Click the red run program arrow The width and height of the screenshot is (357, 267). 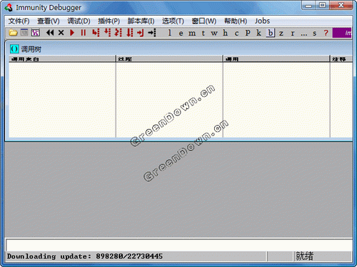pos(72,33)
